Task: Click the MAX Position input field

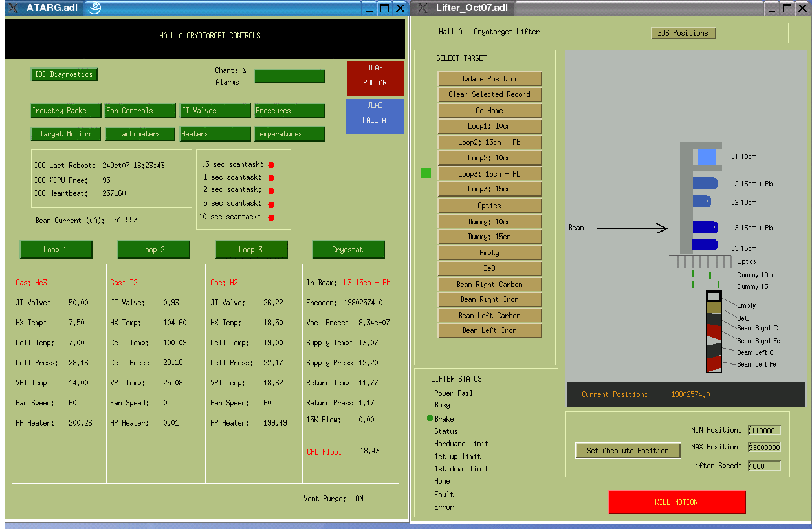Action: coord(764,447)
